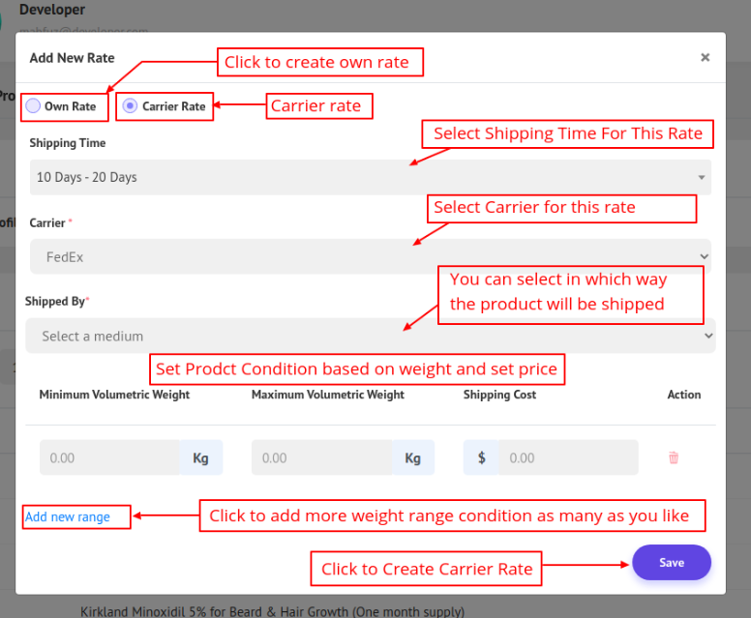Open the Carrier dropdown showing FedEx
Viewport: 751px width, 618px height.
368,257
